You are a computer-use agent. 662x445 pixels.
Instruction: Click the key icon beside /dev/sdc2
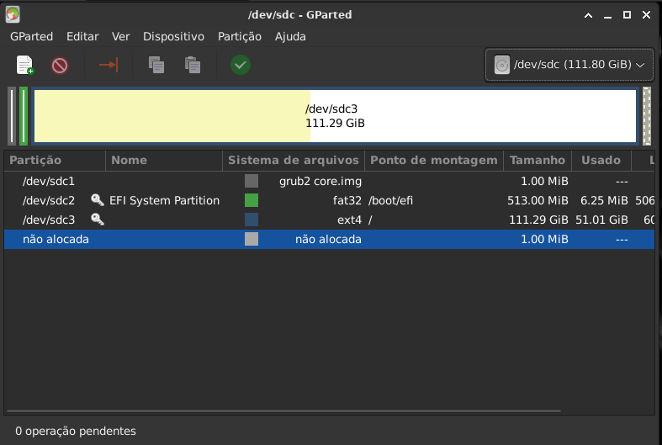pyautogui.click(x=98, y=200)
